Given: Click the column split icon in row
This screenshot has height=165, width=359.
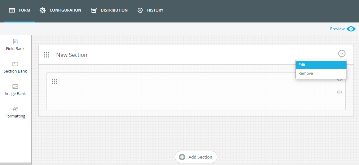Looking at the screenshot, I should point(339,92).
